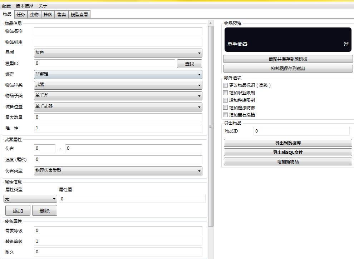
Task: Click the 添加 button
Action: [18, 210]
